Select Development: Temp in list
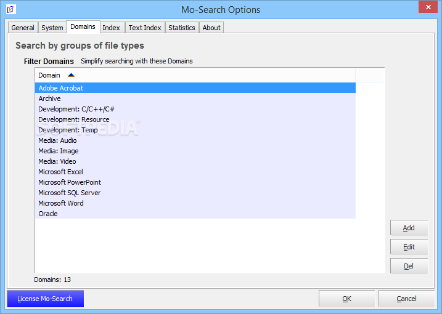 (x=195, y=130)
